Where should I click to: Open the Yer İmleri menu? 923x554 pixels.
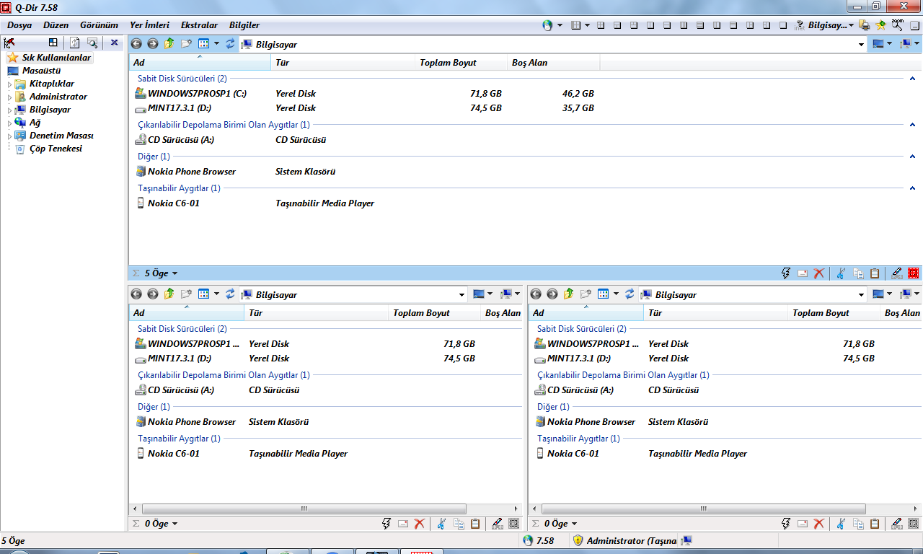(x=149, y=25)
